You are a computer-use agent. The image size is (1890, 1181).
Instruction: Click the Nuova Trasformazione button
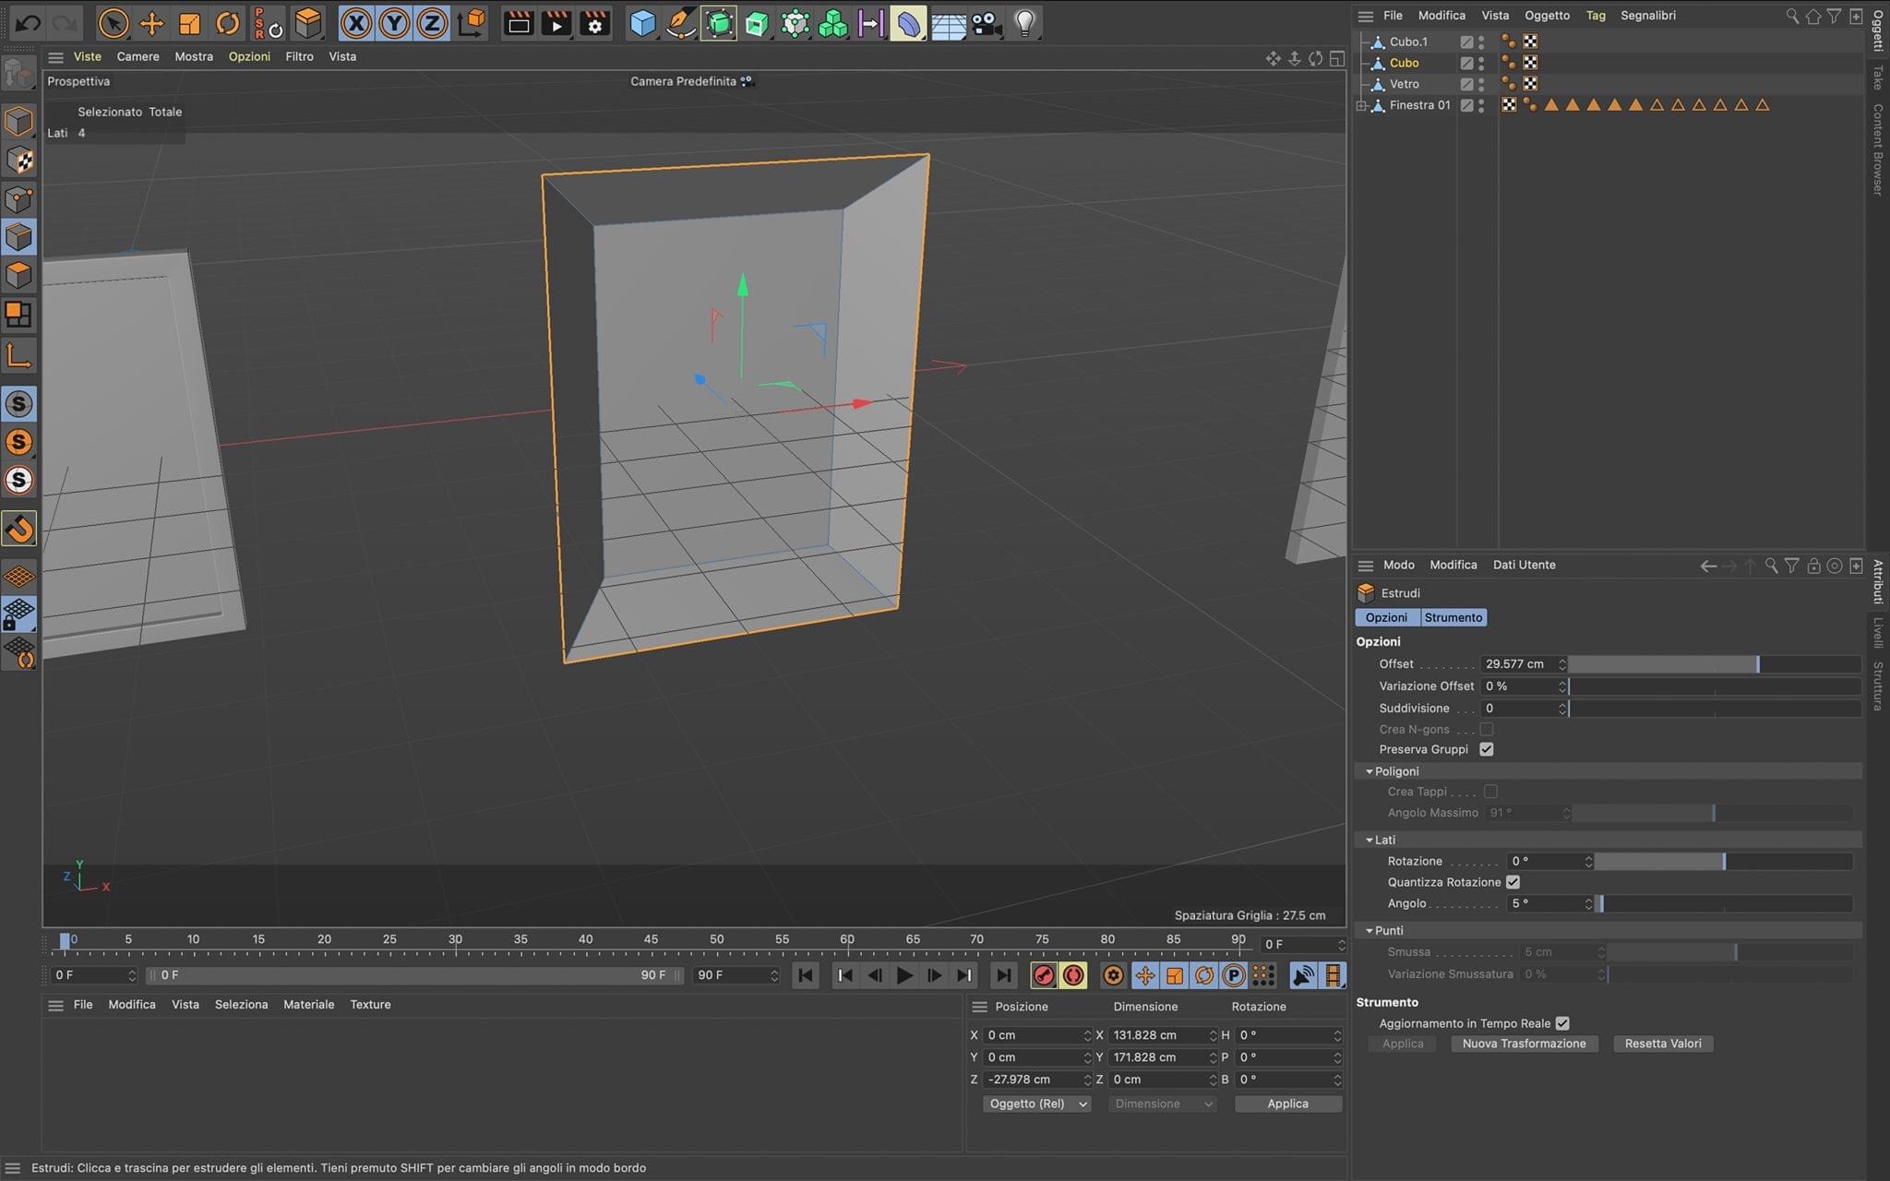click(1524, 1044)
